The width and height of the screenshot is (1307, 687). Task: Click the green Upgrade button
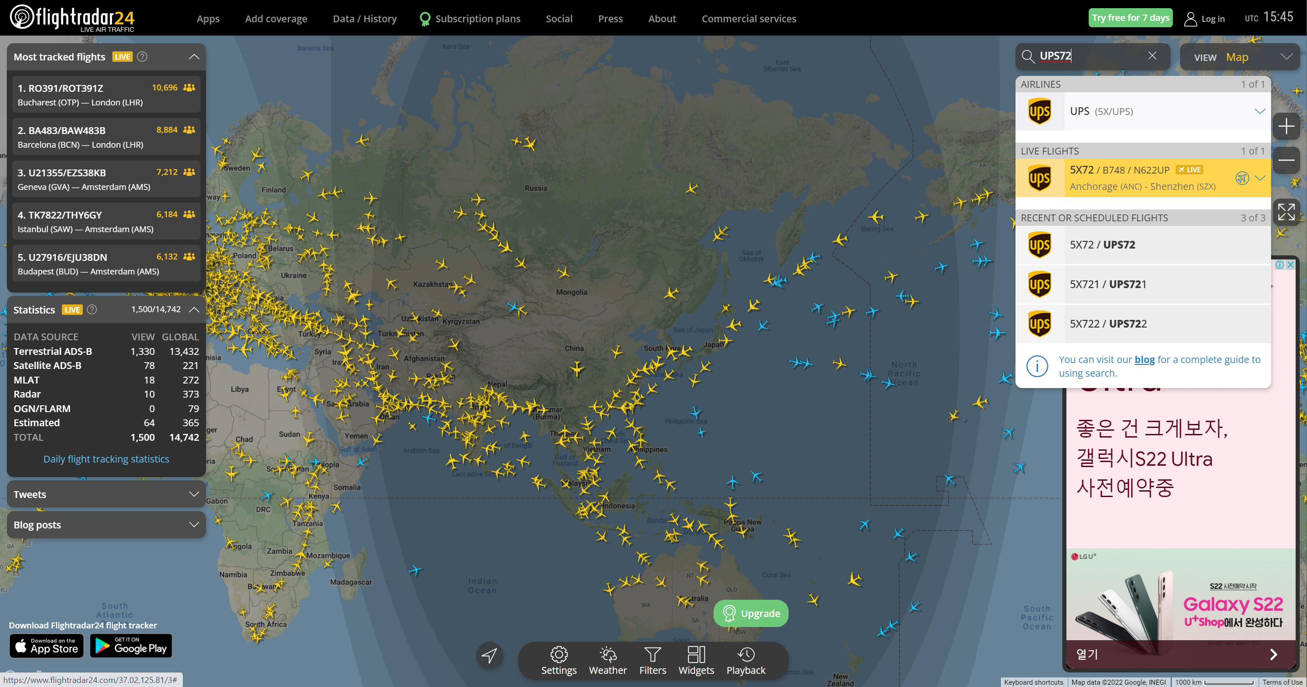[x=750, y=613]
